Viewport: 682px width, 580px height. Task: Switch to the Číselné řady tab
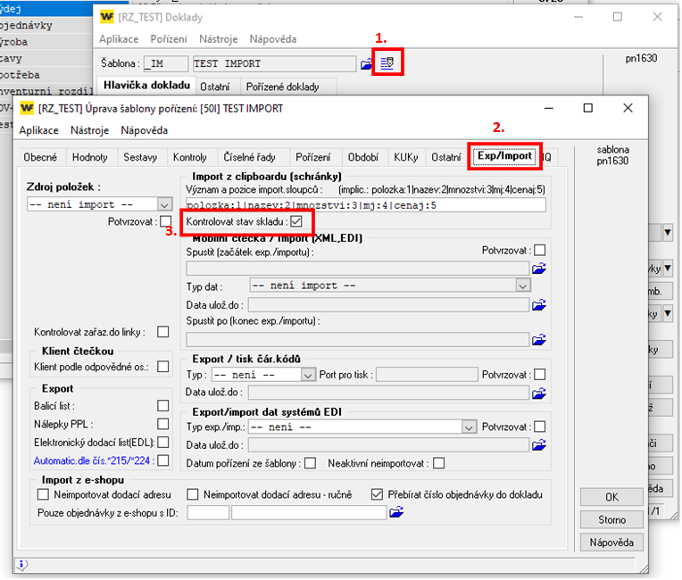click(x=249, y=157)
